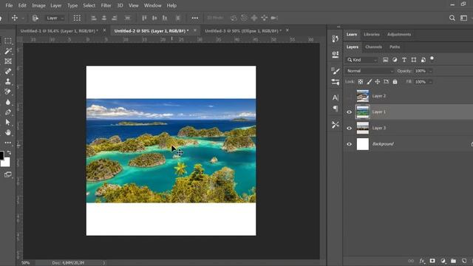The height and width of the screenshot is (266, 473).
Task: Hide the Background layer eye icon
Action: point(349,144)
